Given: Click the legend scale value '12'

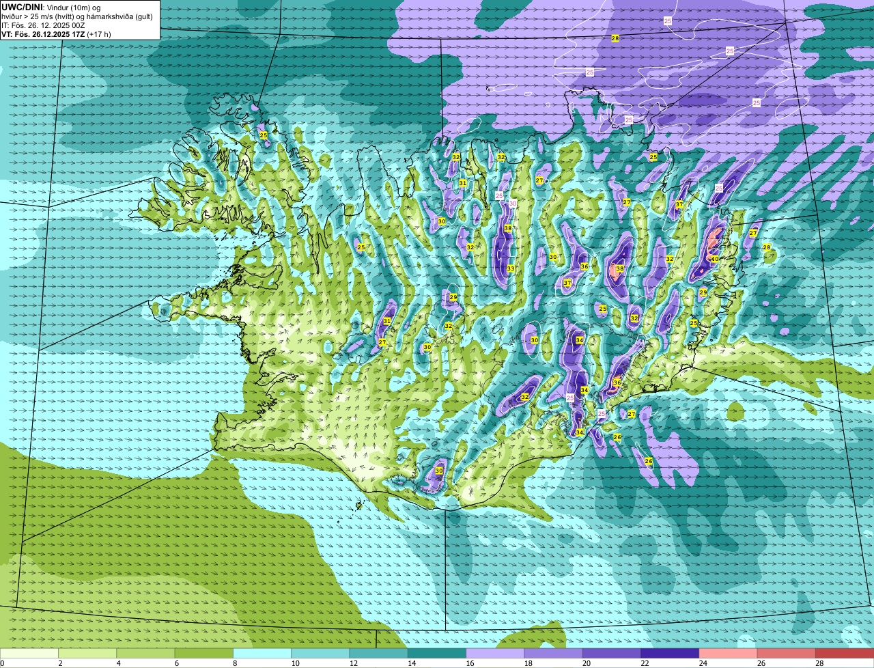Looking at the screenshot, I should point(353,663).
